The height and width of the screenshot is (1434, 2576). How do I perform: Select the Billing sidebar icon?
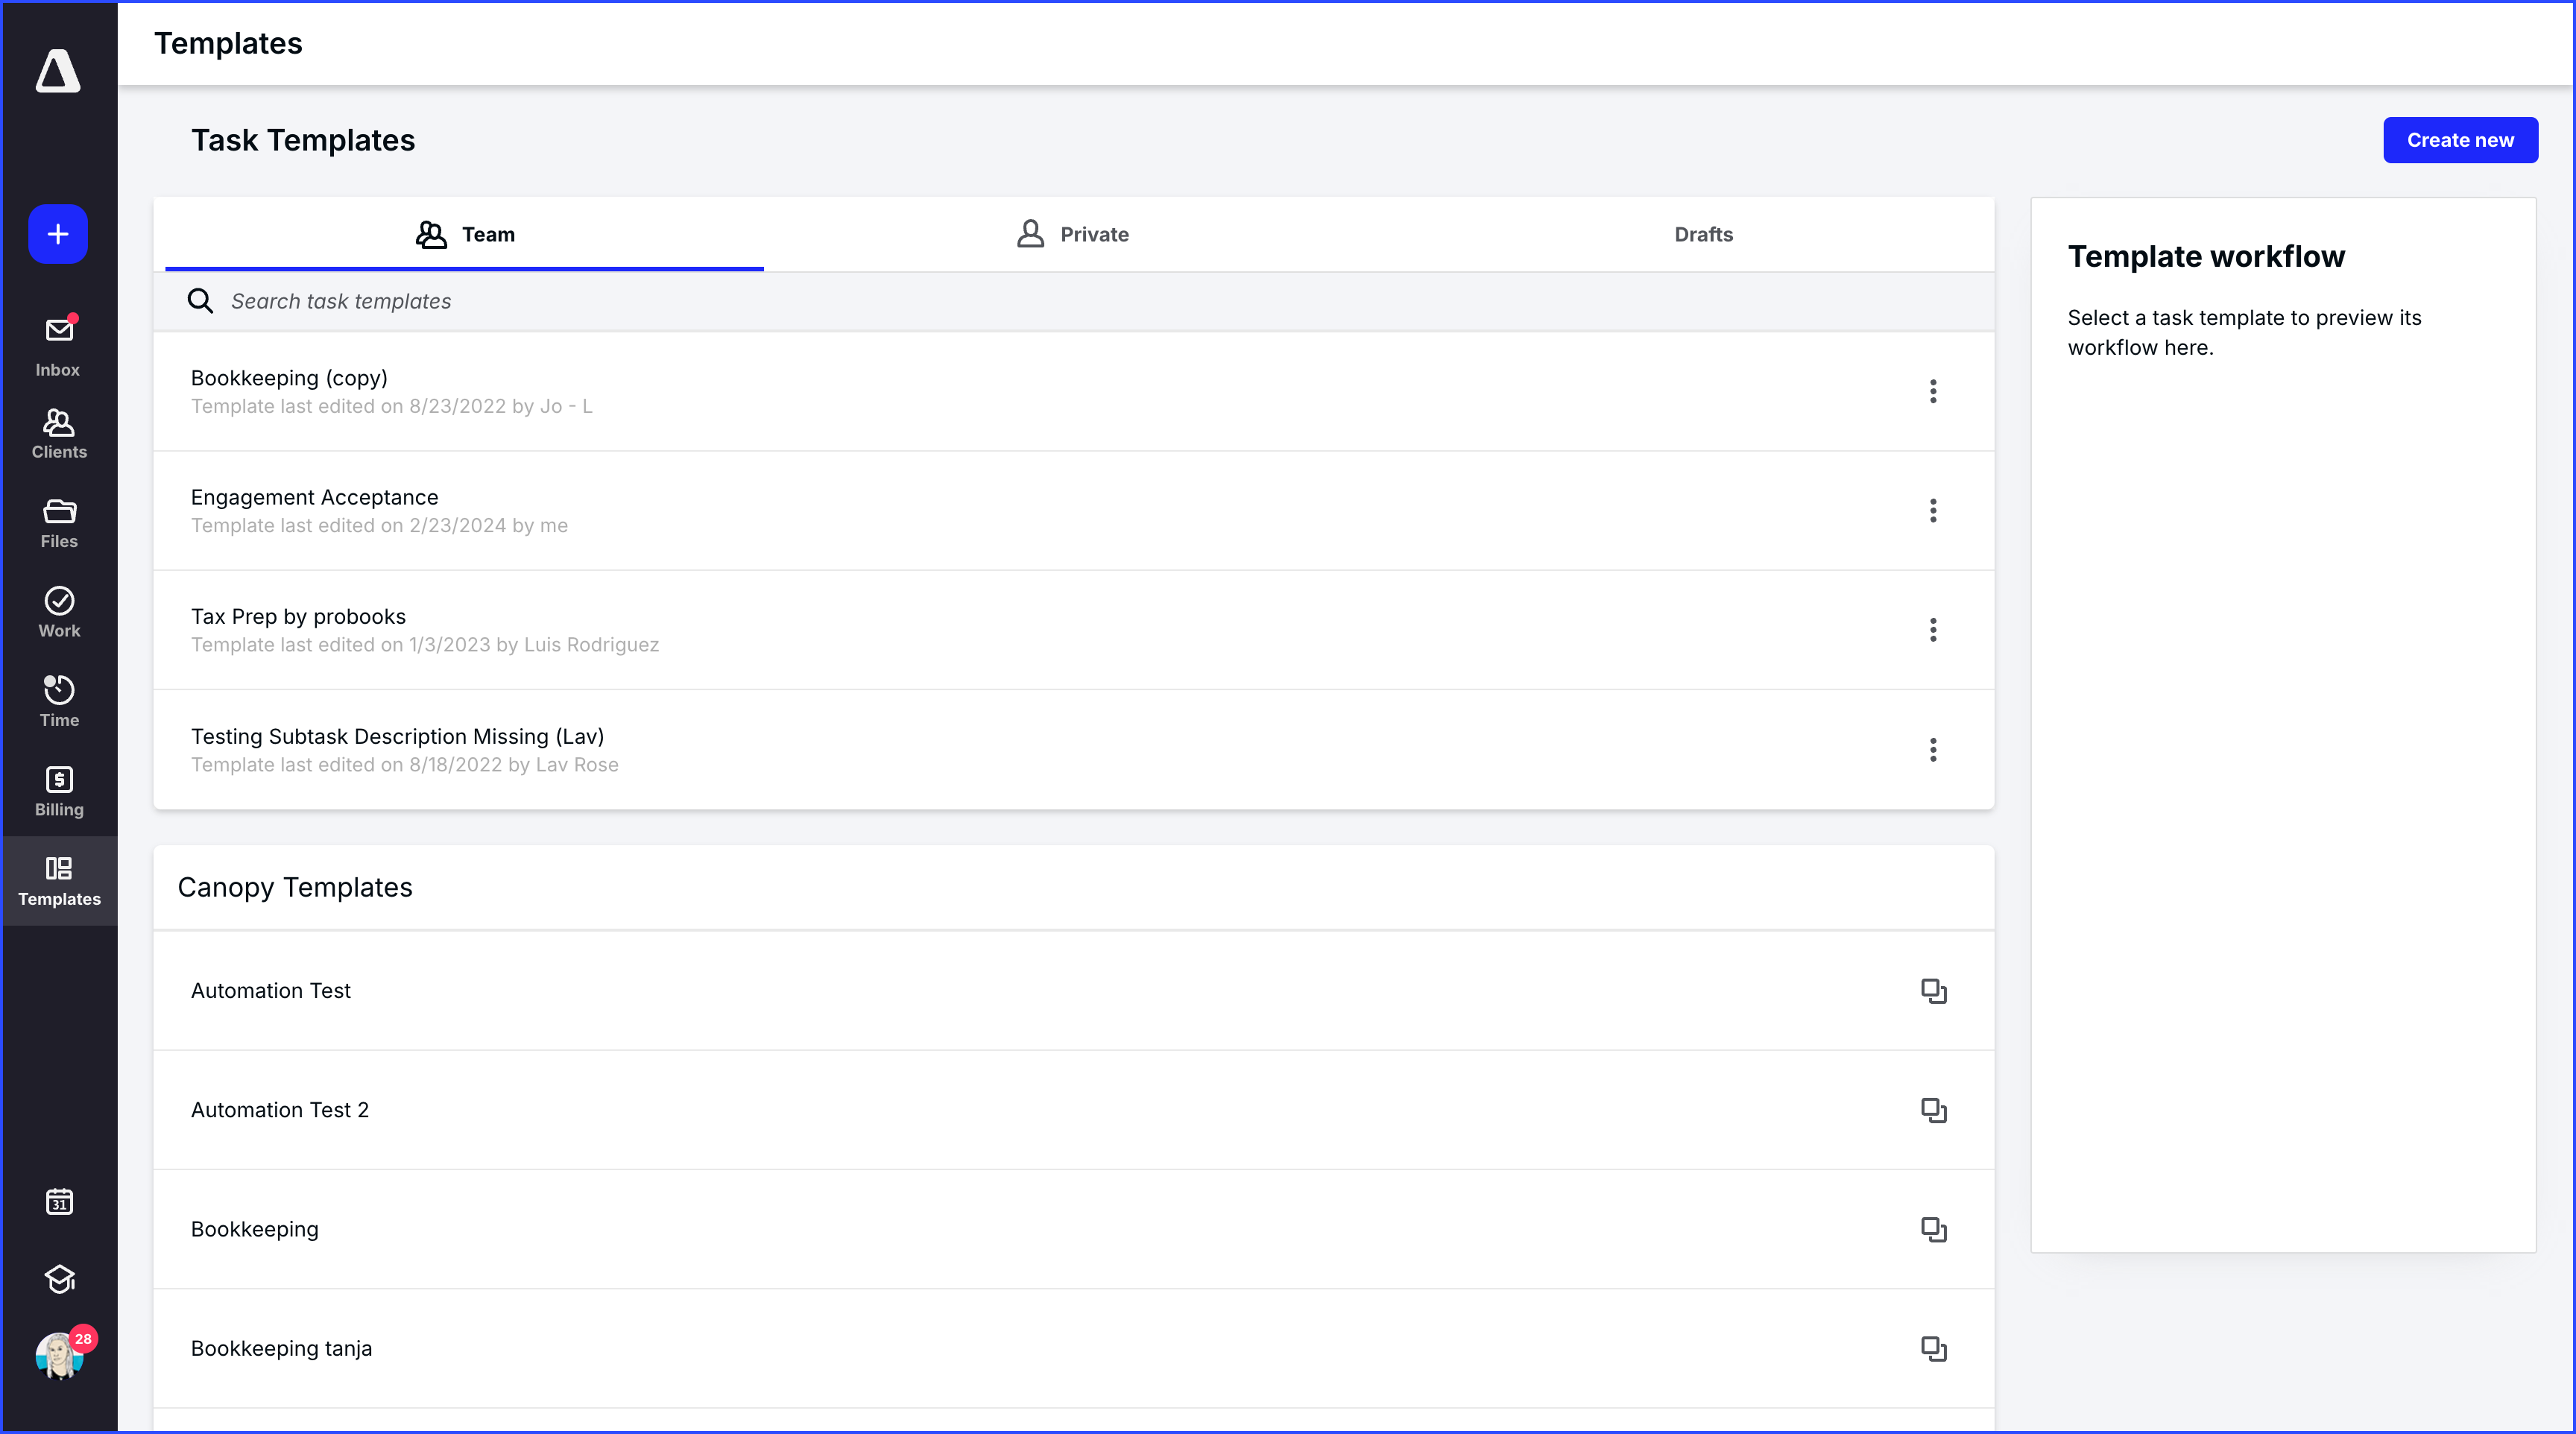point(57,789)
